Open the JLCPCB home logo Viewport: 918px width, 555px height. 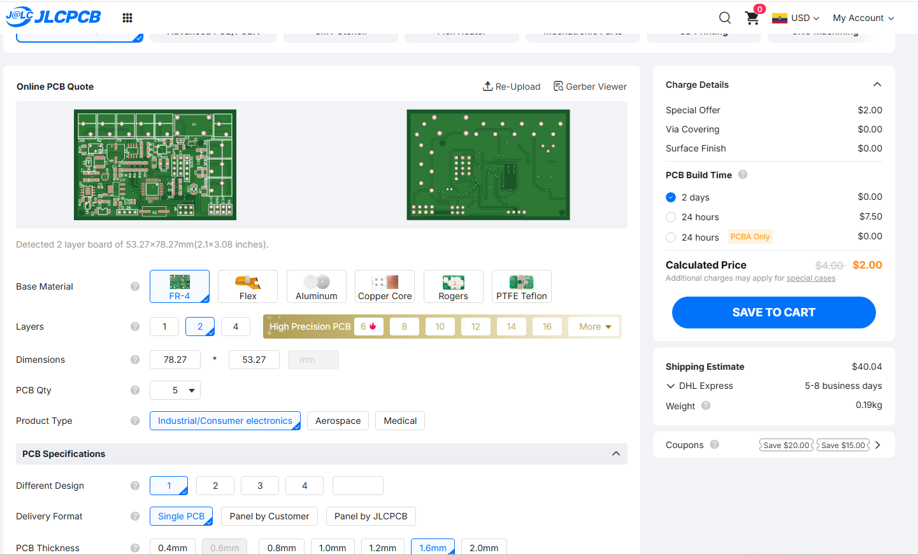[x=54, y=17]
